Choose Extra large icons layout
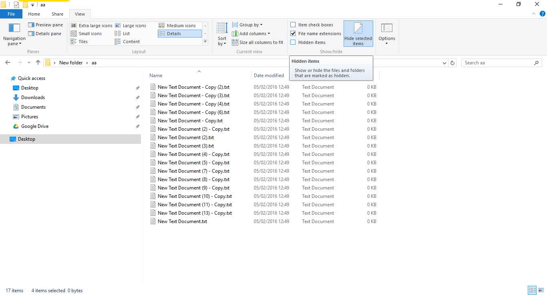Image resolution: width=547 pixels, height=295 pixels. [92, 26]
